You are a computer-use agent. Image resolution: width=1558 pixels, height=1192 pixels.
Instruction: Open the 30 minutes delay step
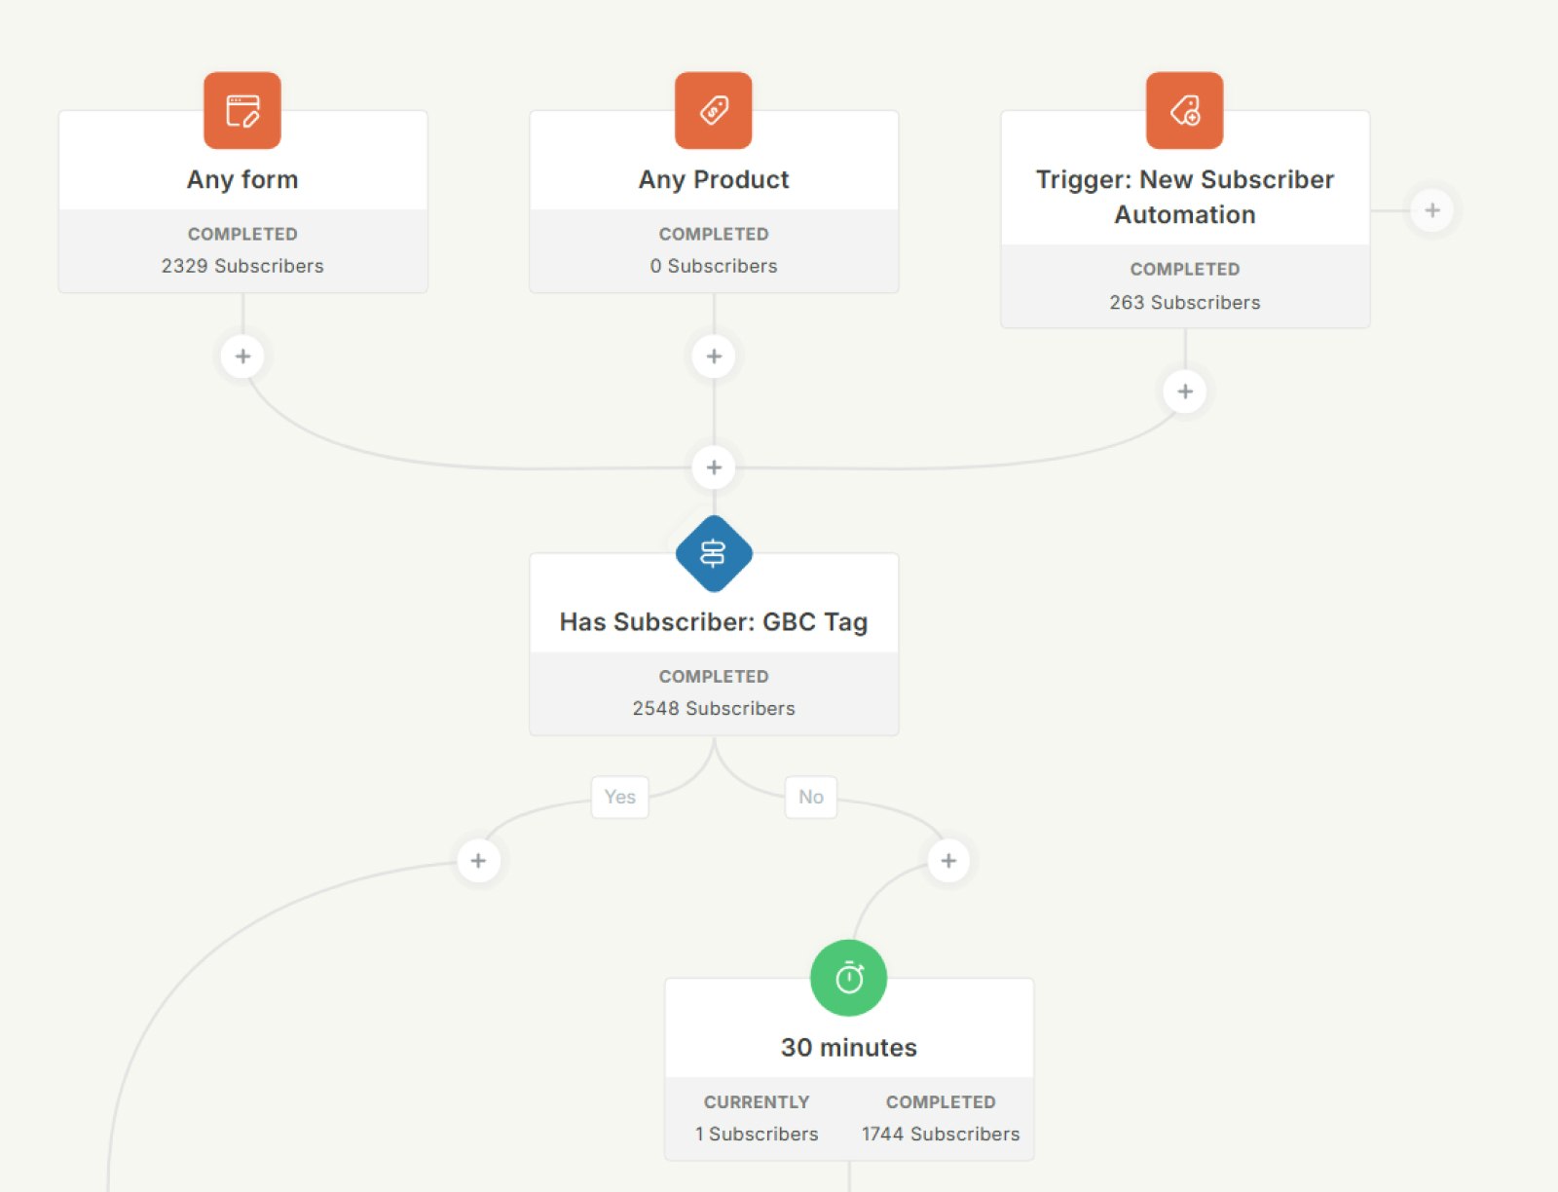point(848,1048)
